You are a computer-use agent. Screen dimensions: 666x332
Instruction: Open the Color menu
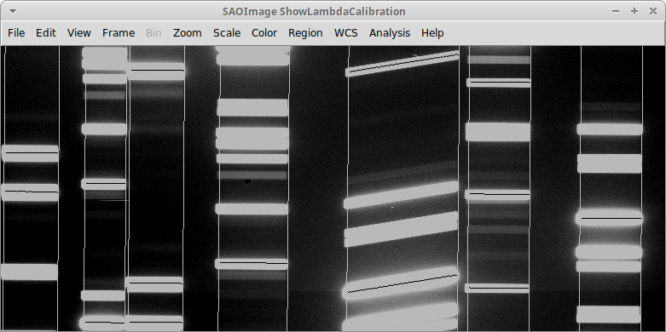264,33
